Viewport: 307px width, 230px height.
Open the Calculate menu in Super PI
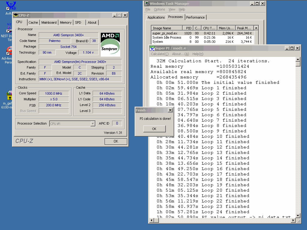click(159, 54)
